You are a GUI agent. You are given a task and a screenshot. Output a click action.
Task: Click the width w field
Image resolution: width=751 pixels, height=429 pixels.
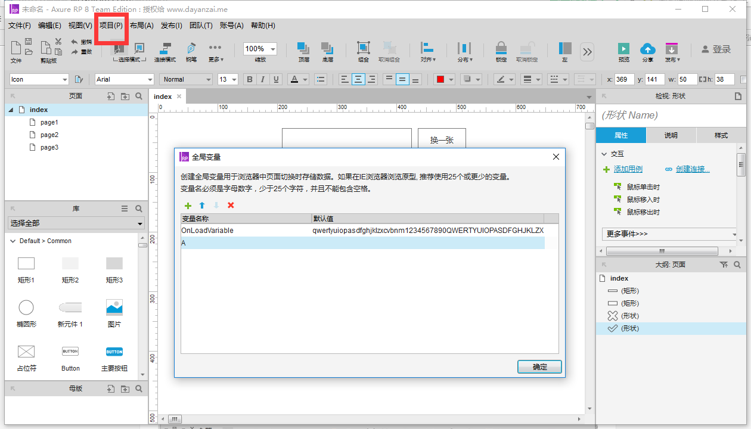688,79
